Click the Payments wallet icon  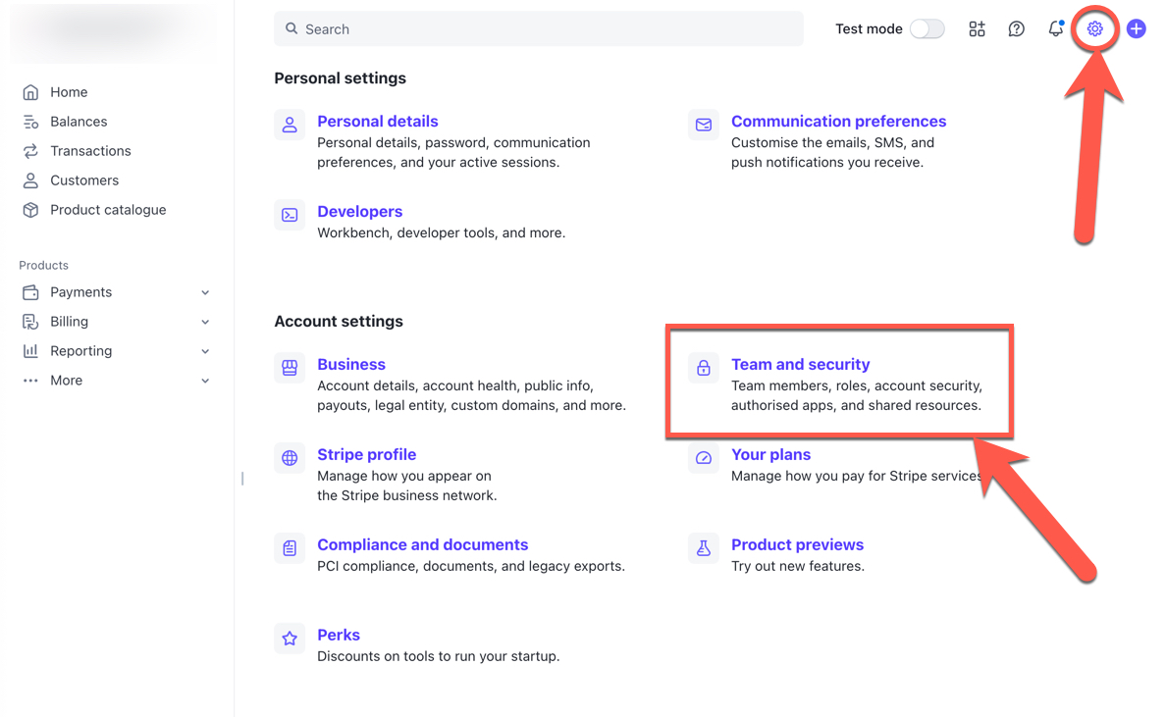(x=30, y=292)
